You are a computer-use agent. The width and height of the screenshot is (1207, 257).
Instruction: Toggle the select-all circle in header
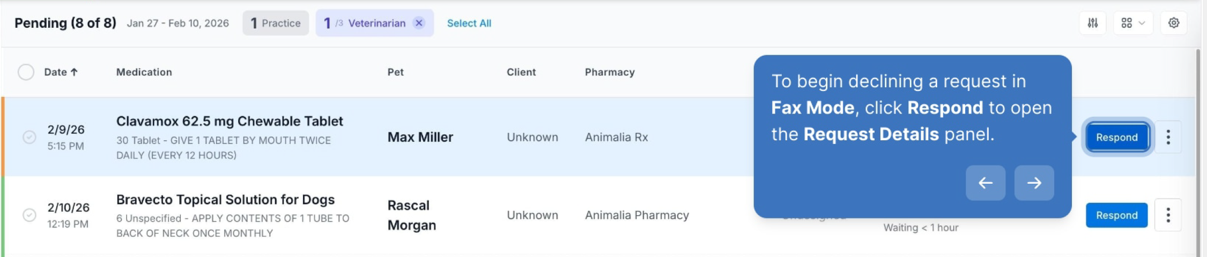(26, 72)
